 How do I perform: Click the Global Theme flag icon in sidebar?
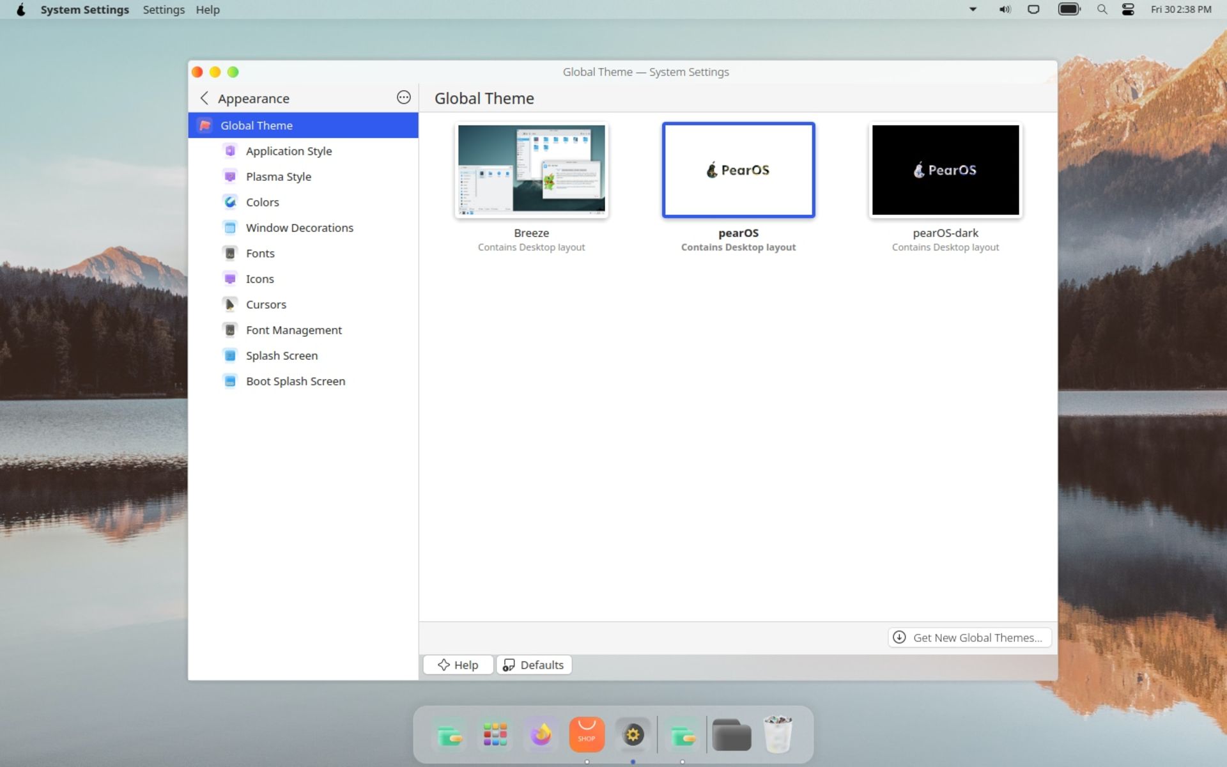point(204,125)
